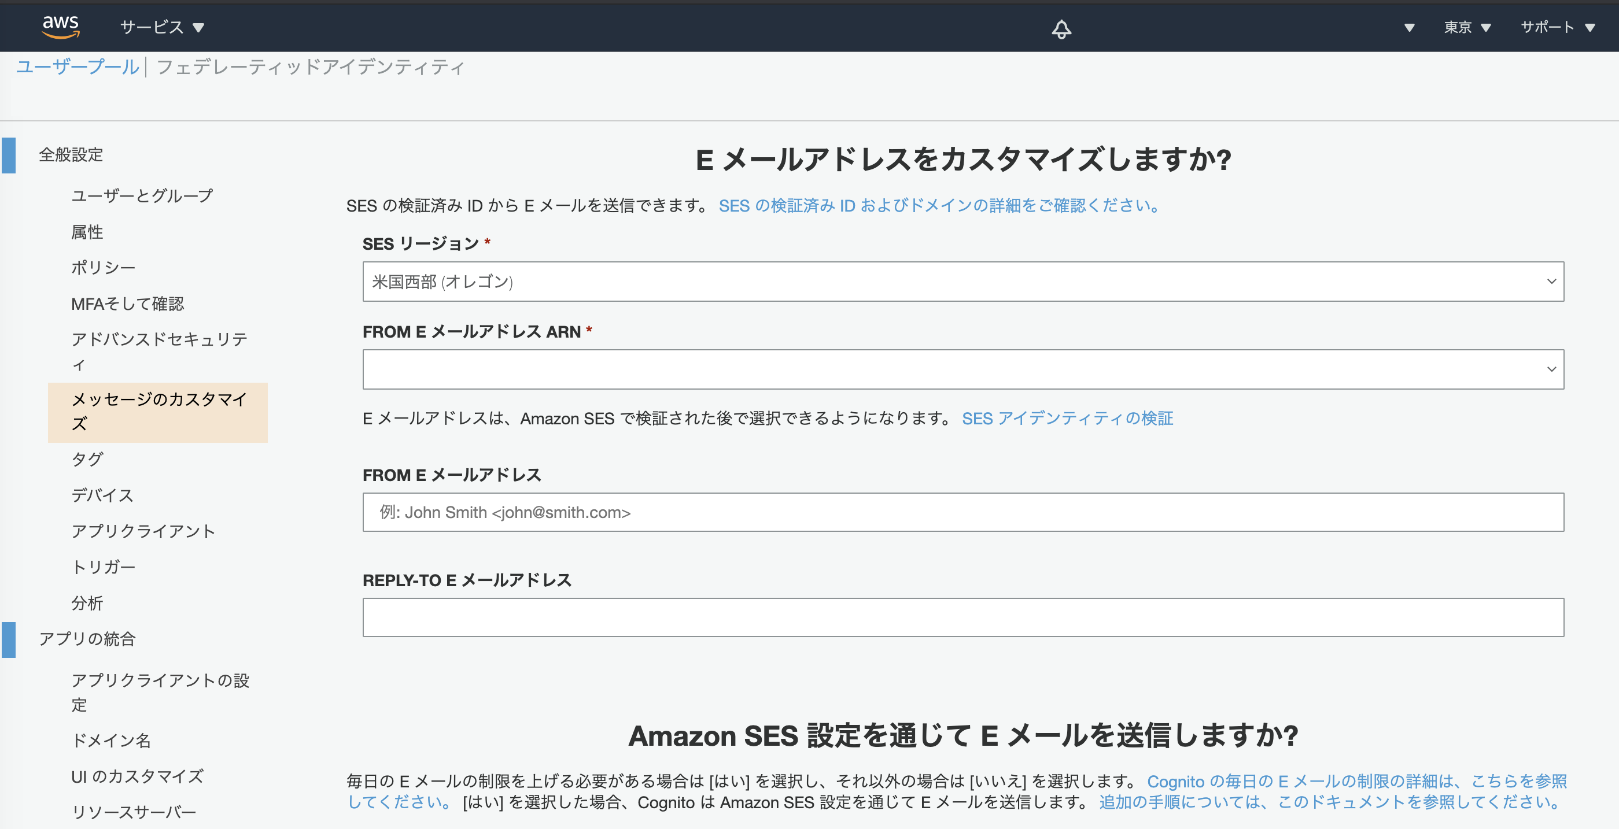Select メッセージのカスタマイズ sidebar item
Image resolution: width=1619 pixels, height=829 pixels.
pyautogui.click(x=158, y=412)
